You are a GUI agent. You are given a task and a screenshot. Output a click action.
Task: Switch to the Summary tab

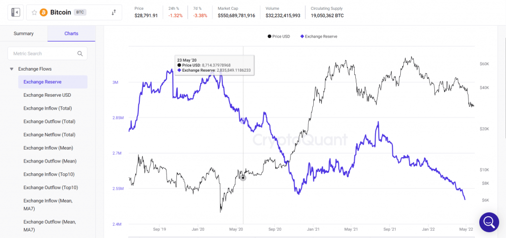click(x=24, y=34)
